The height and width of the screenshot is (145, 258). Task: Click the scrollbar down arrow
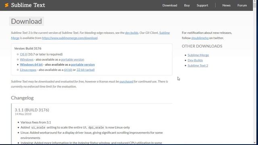(x=255, y=143)
